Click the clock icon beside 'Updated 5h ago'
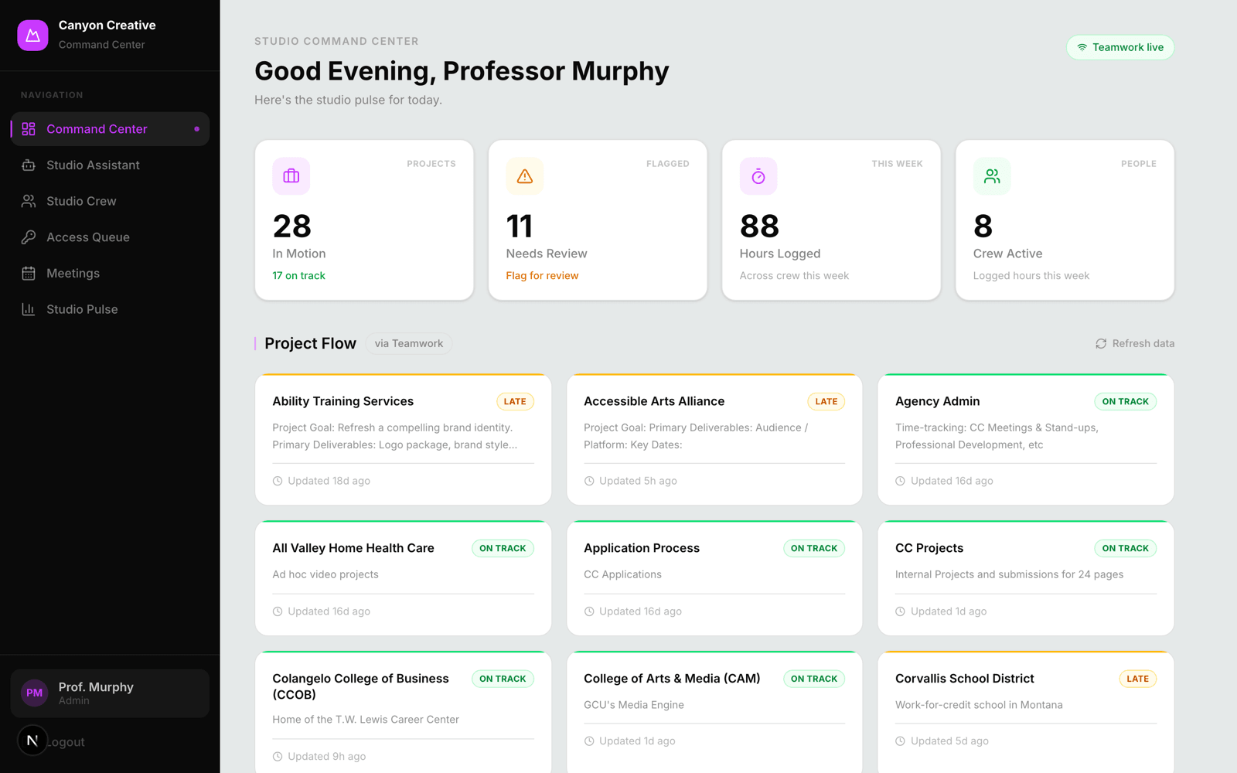Screen dimensions: 1237x773 (589, 481)
